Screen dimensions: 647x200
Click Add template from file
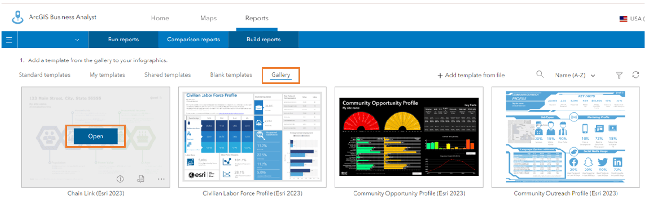[471, 75]
